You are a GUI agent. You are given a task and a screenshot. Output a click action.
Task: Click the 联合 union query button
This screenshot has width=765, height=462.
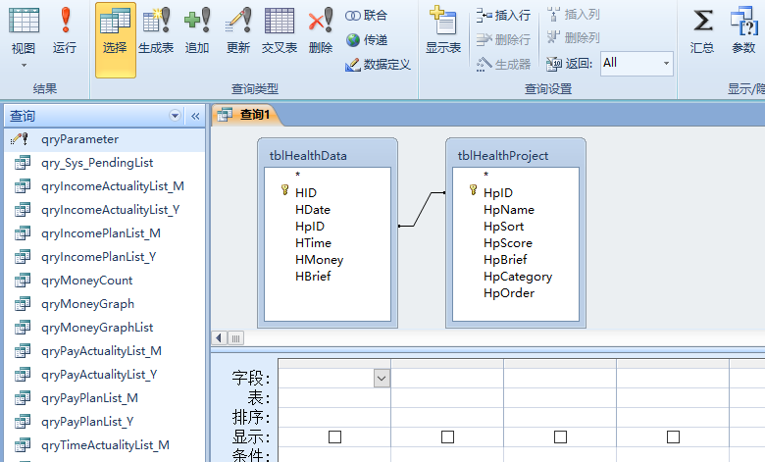coord(367,16)
